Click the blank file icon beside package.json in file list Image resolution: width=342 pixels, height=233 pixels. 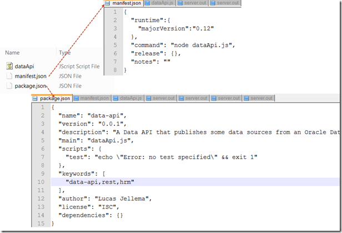click(9, 85)
